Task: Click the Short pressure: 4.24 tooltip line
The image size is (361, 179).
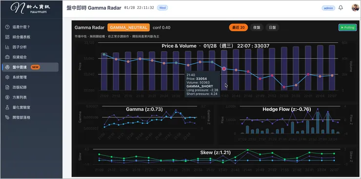Action: 202,94
